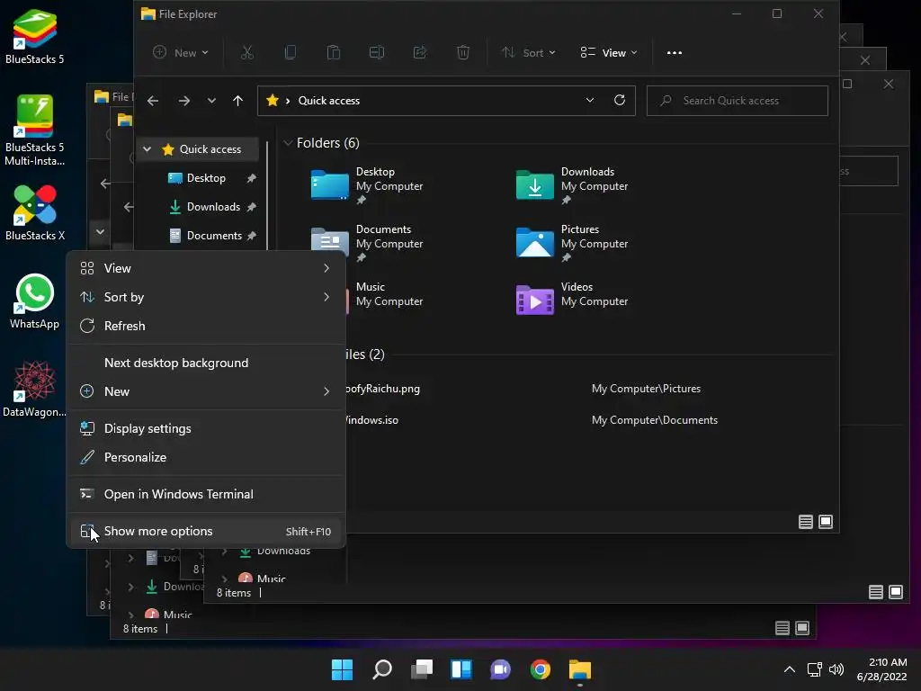921x691 pixels.
Task: Switch to details view icon in front window
Action: pyautogui.click(x=806, y=522)
